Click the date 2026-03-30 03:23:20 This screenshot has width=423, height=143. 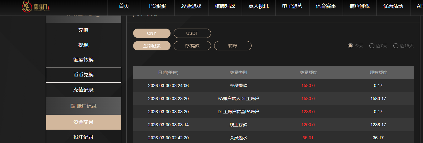point(168,99)
